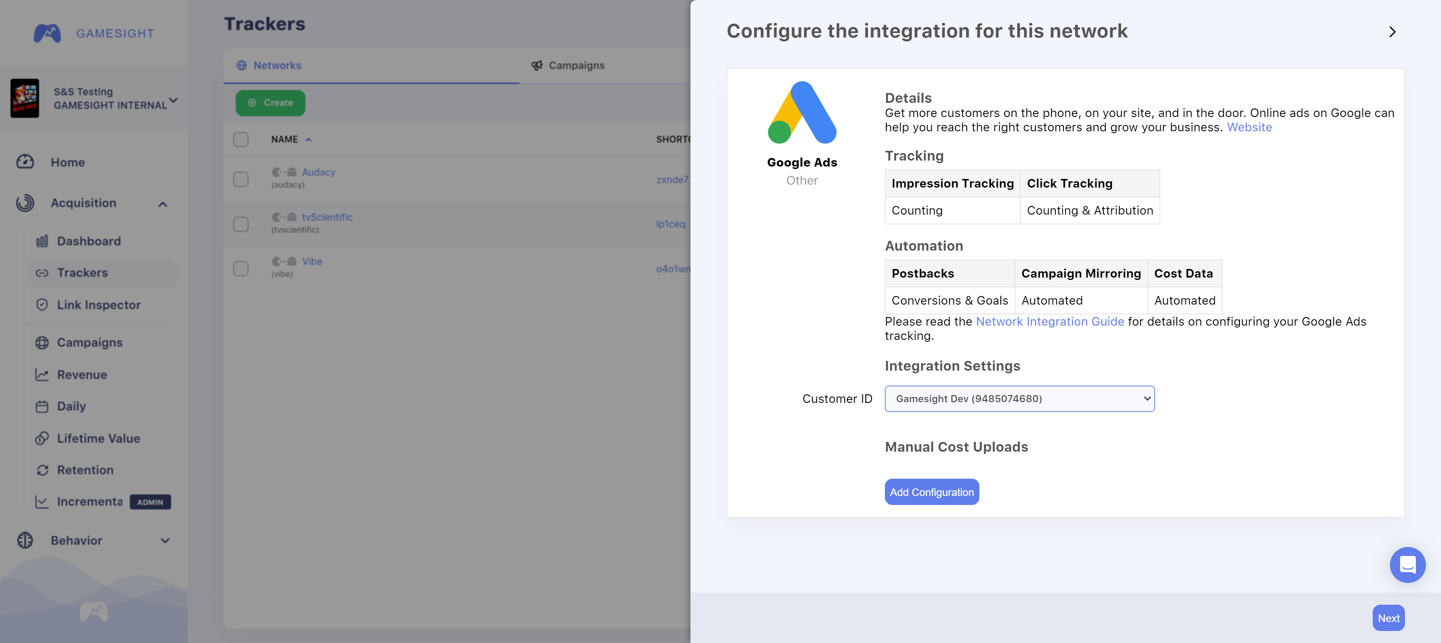Screen dimensions: 1441x643
Task: Collapse the Acquisition section chevron
Action: pos(163,204)
